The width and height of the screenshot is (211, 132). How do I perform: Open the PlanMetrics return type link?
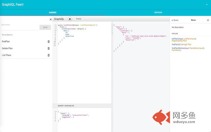coord(176,50)
